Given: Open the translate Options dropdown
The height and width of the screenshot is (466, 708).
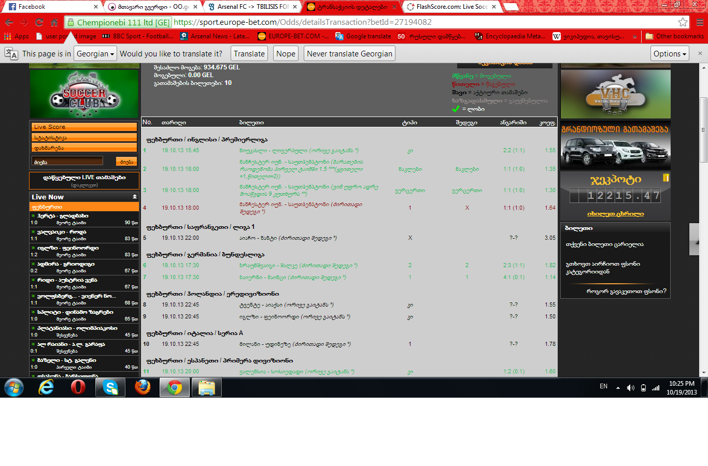Looking at the screenshot, I should point(670,54).
